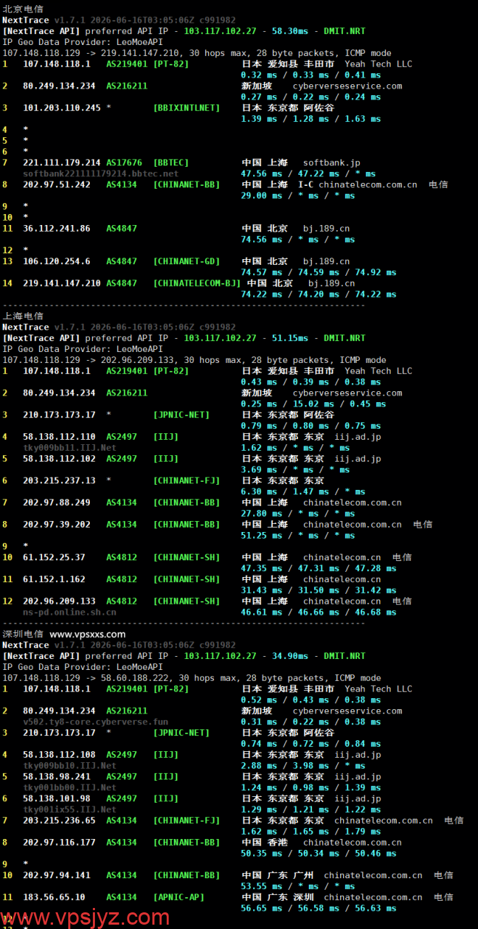Viewport: 478px width, 929px height.
Task: Select hostname tky009bb11.IIJ.Net
Action: [70, 448]
